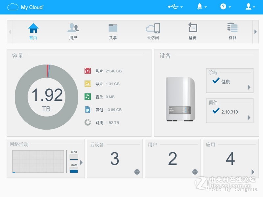Click the USB device icon in top bar
Viewport: 263px width, 197px height.
coord(173,7)
